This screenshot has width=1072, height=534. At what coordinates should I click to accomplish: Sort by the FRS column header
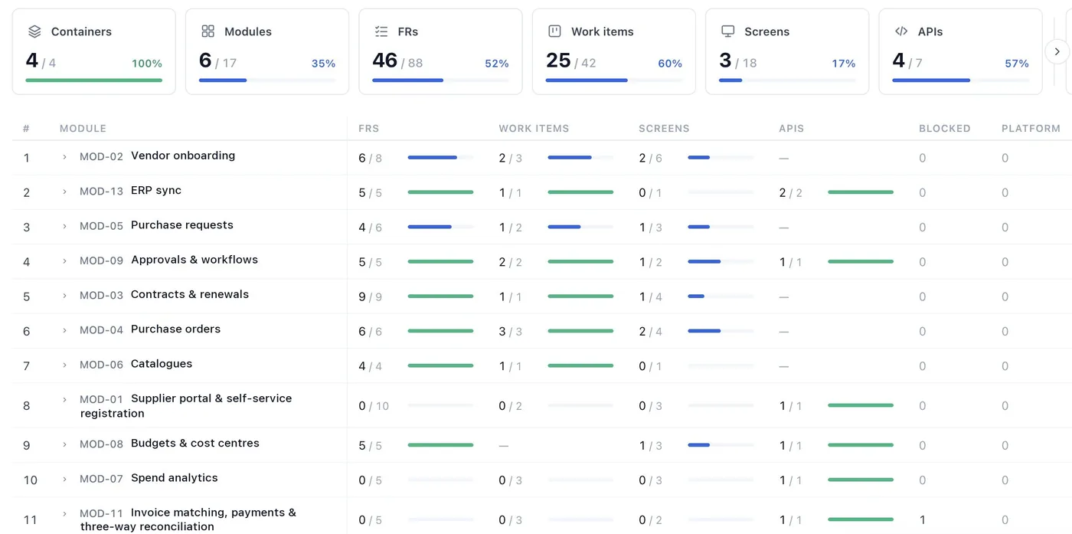coord(369,129)
